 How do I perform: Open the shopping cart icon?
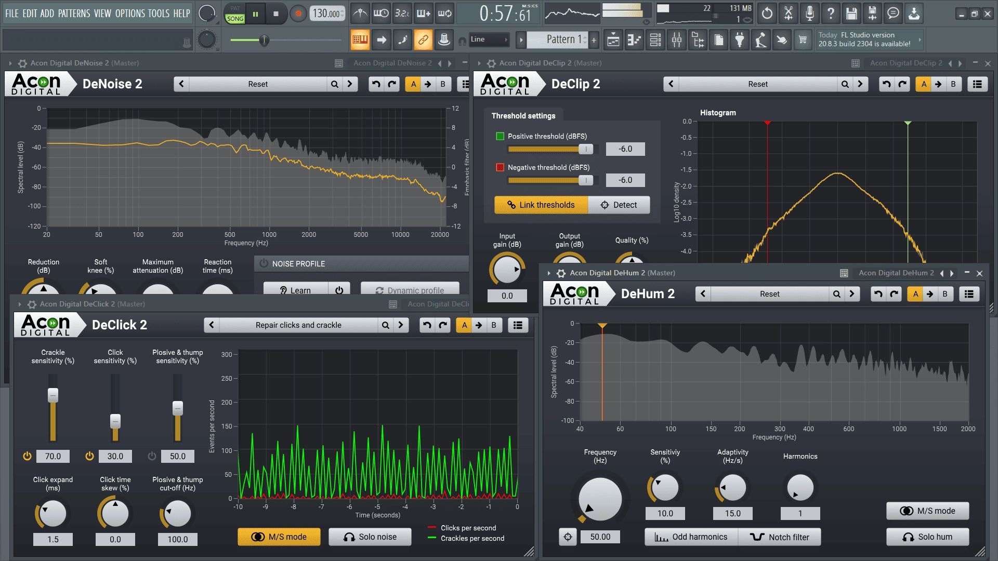coord(803,39)
